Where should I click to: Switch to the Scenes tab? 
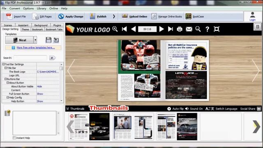pyautogui.click(x=8, y=25)
